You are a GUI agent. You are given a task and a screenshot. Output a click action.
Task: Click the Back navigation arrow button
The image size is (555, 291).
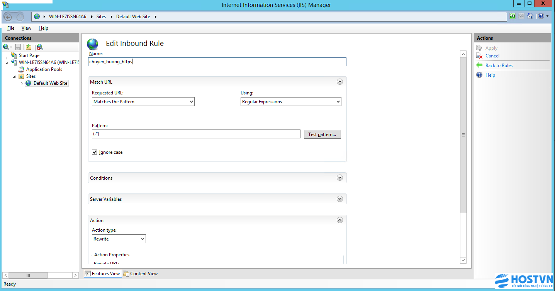coord(8,17)
